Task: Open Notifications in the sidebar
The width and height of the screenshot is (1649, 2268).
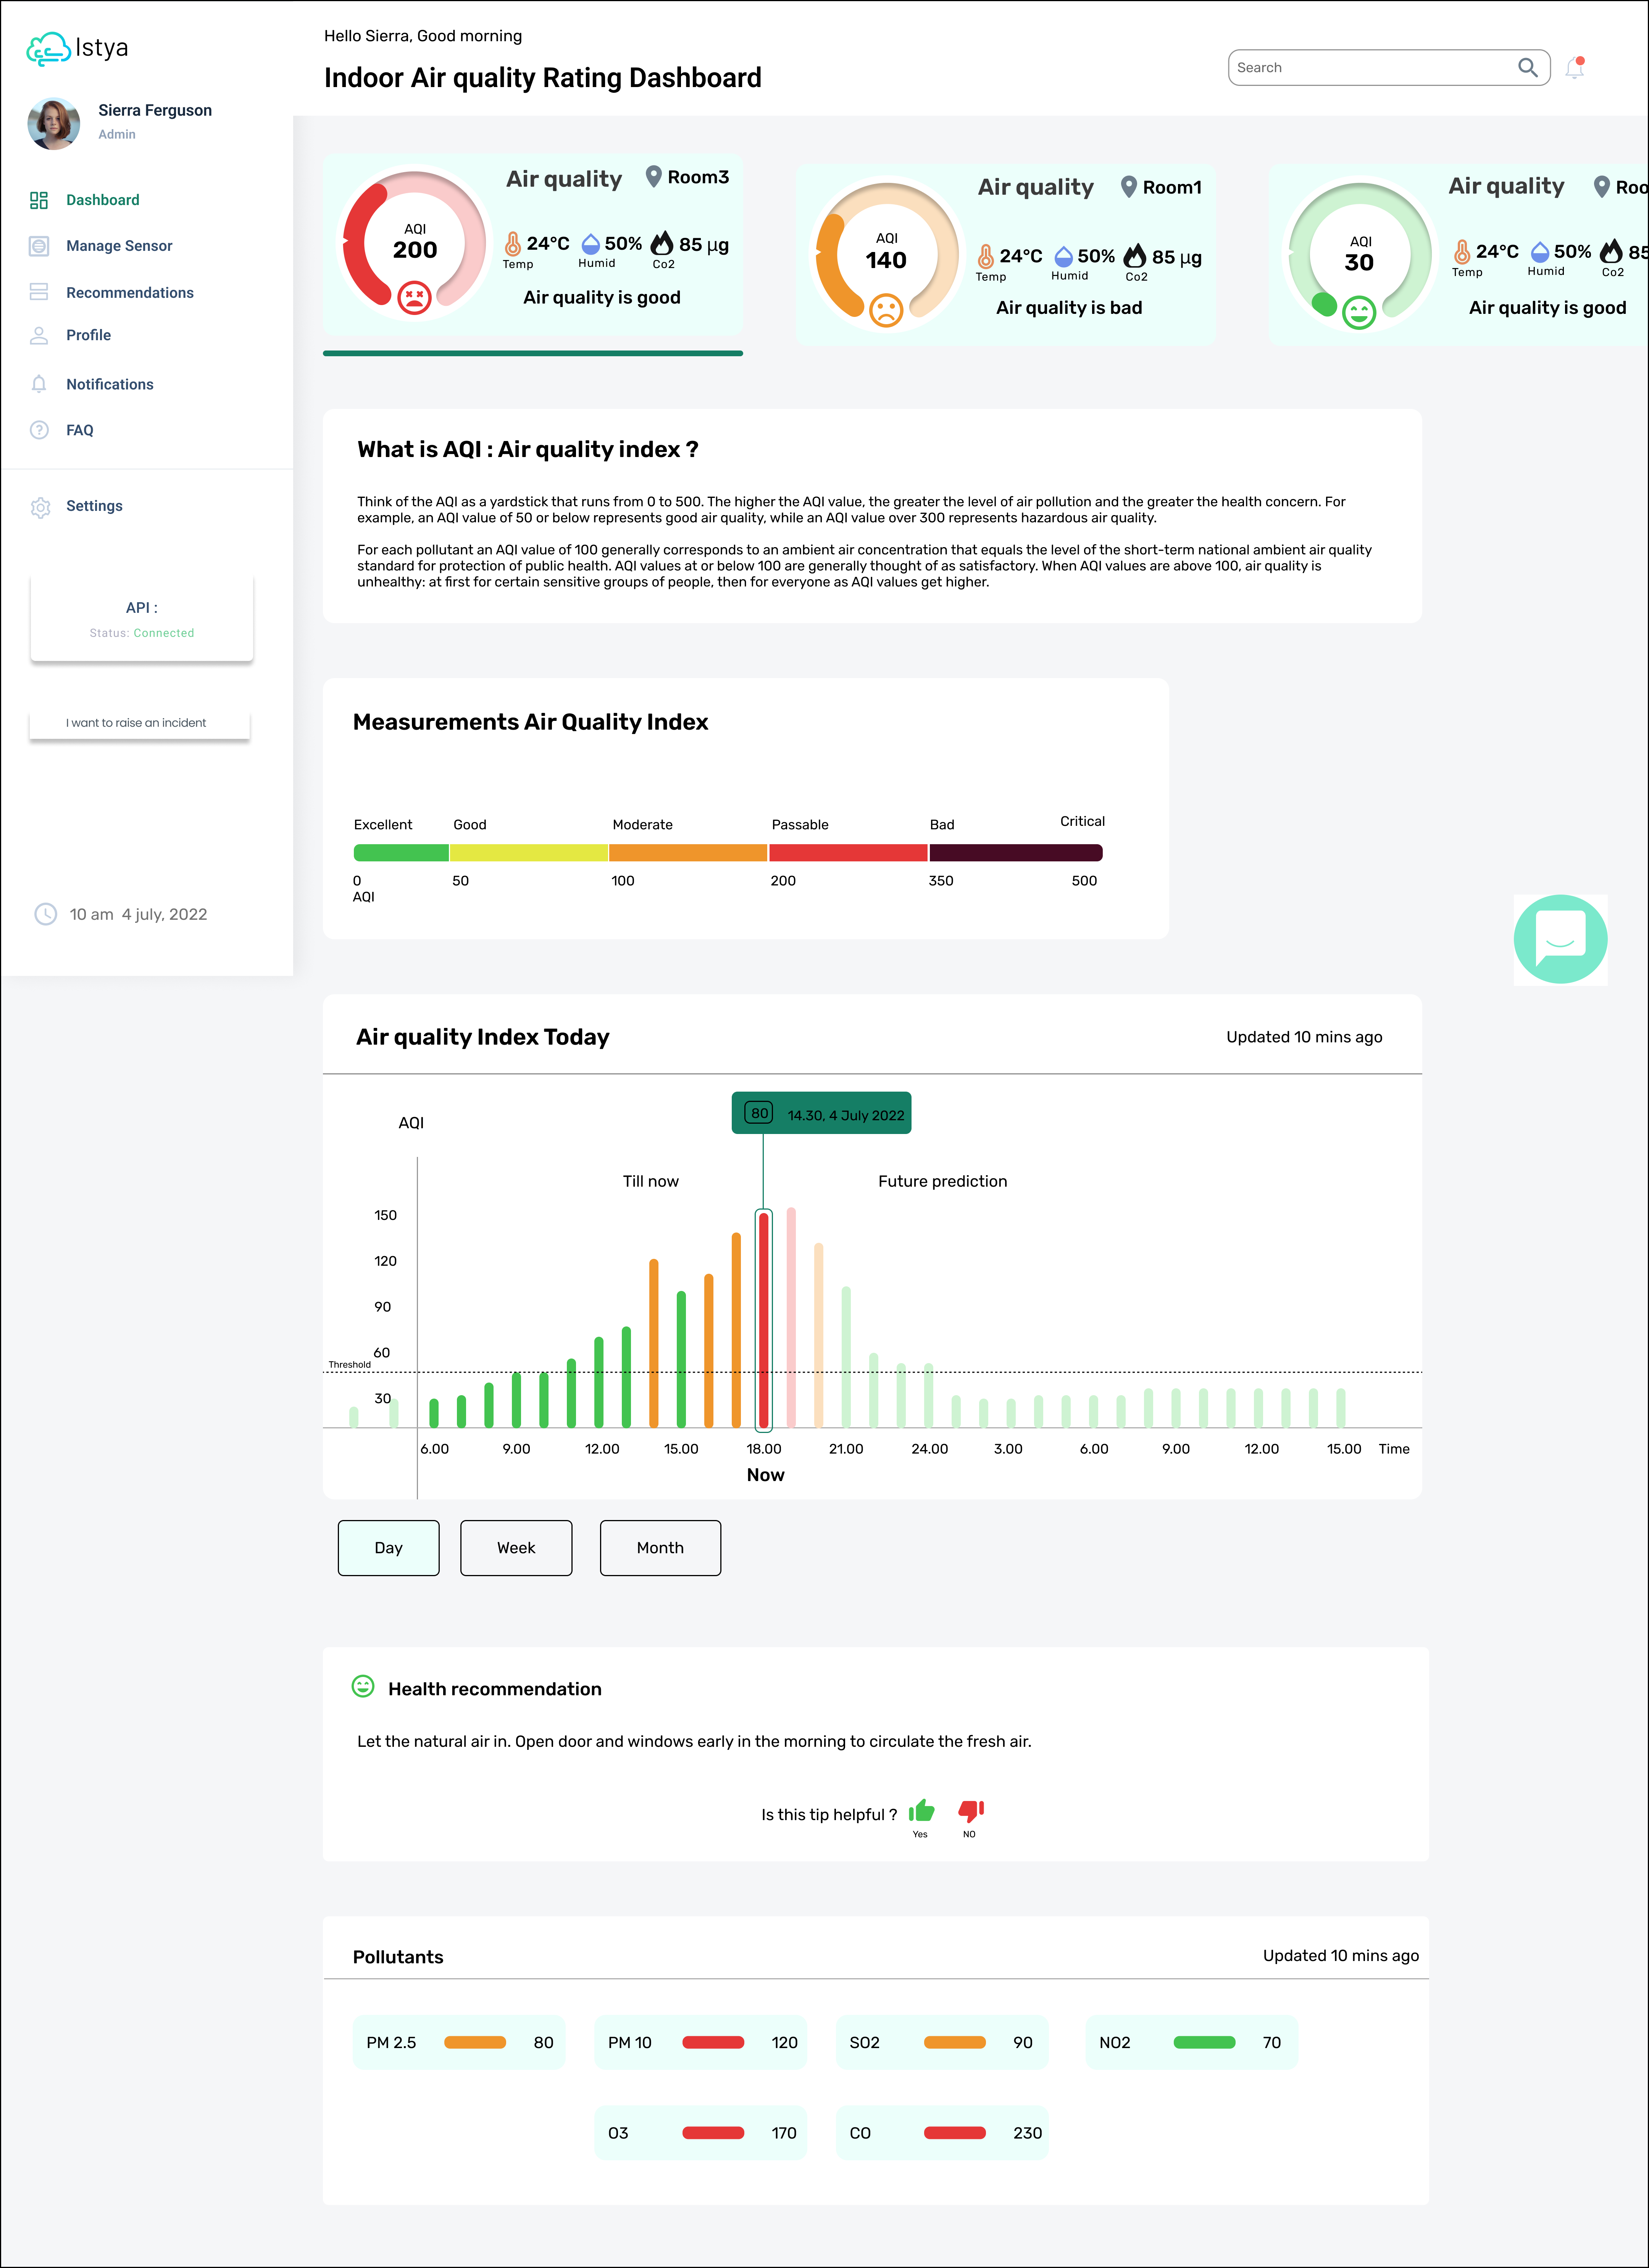Action: click(x=110, y=384)
